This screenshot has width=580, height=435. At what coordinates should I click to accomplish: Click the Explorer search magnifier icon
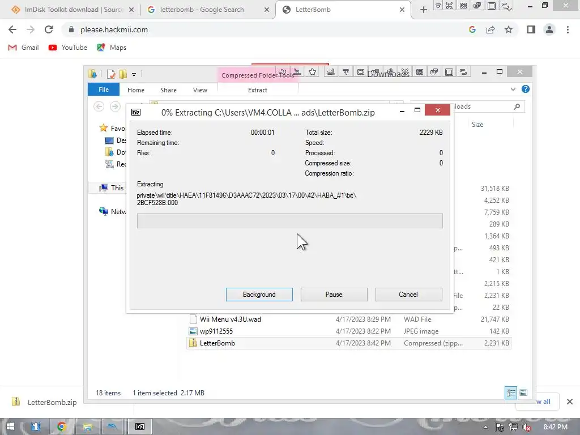pos(517,106)
